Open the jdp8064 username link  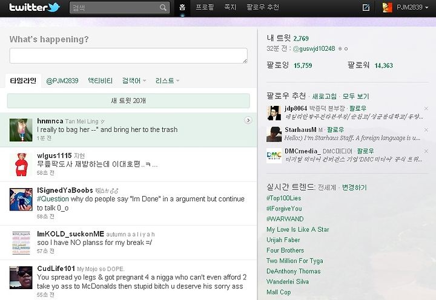point(296,108)
